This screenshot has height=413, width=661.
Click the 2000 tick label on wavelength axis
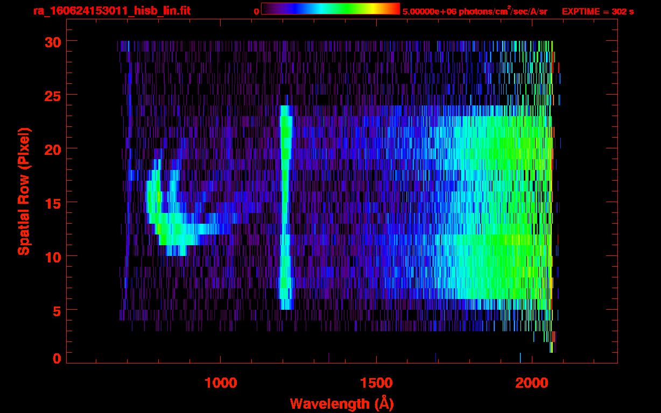(532, 383)
